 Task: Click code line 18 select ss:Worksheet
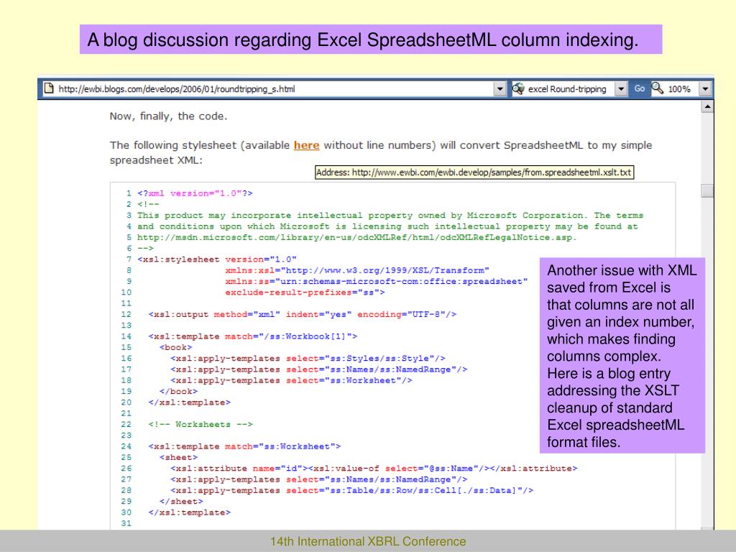[292, 381]
